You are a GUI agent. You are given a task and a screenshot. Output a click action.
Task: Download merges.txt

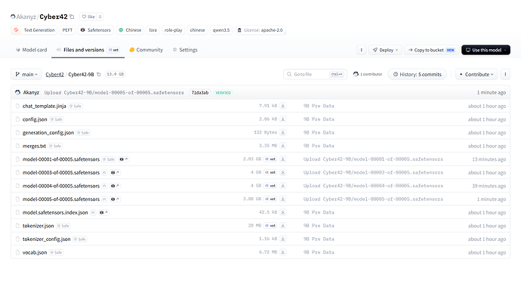pyautogui.click(x=282, y=146)
